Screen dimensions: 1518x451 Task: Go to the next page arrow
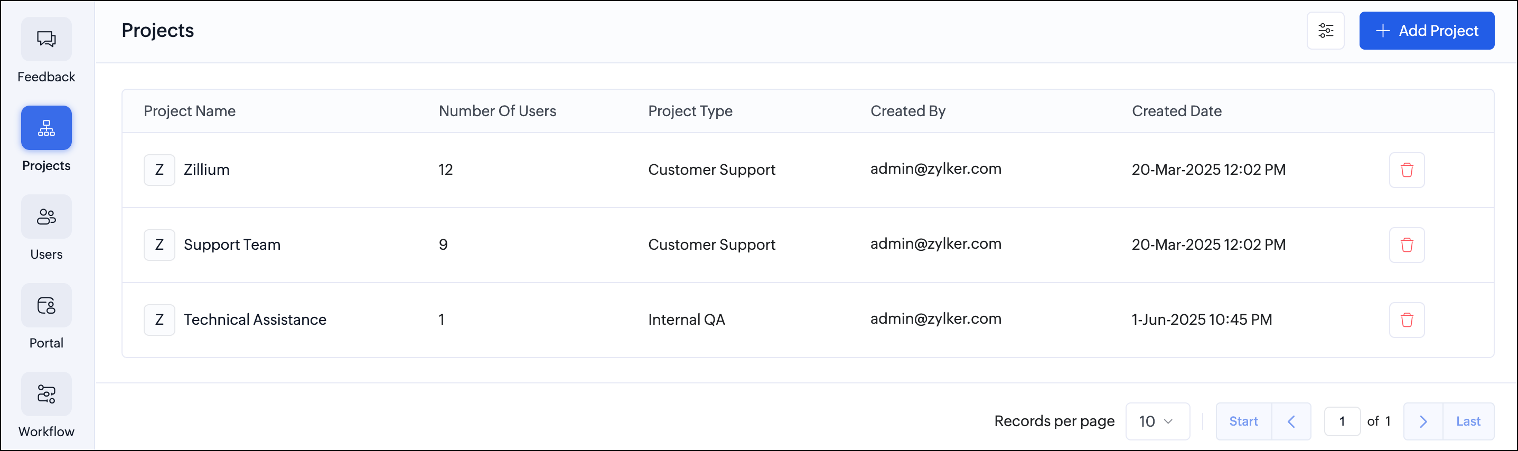1422,421
